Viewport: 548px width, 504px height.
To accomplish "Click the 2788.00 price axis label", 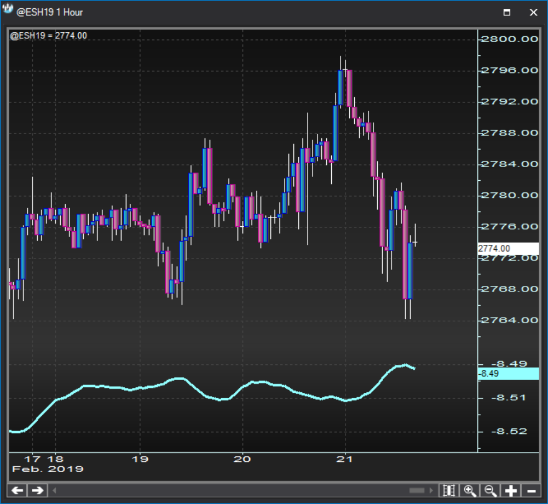I will click(x=510, y=133).
